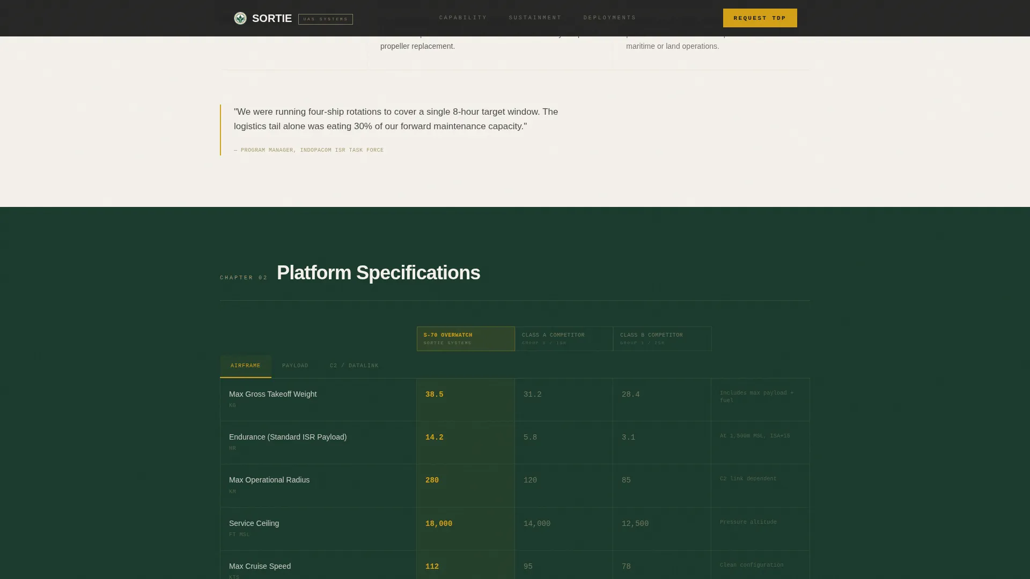Image resolution: width=1030 pixels, height=579 pixels.
Task: Click the 'maritime or land operations.' text
Action: point(672,46)
